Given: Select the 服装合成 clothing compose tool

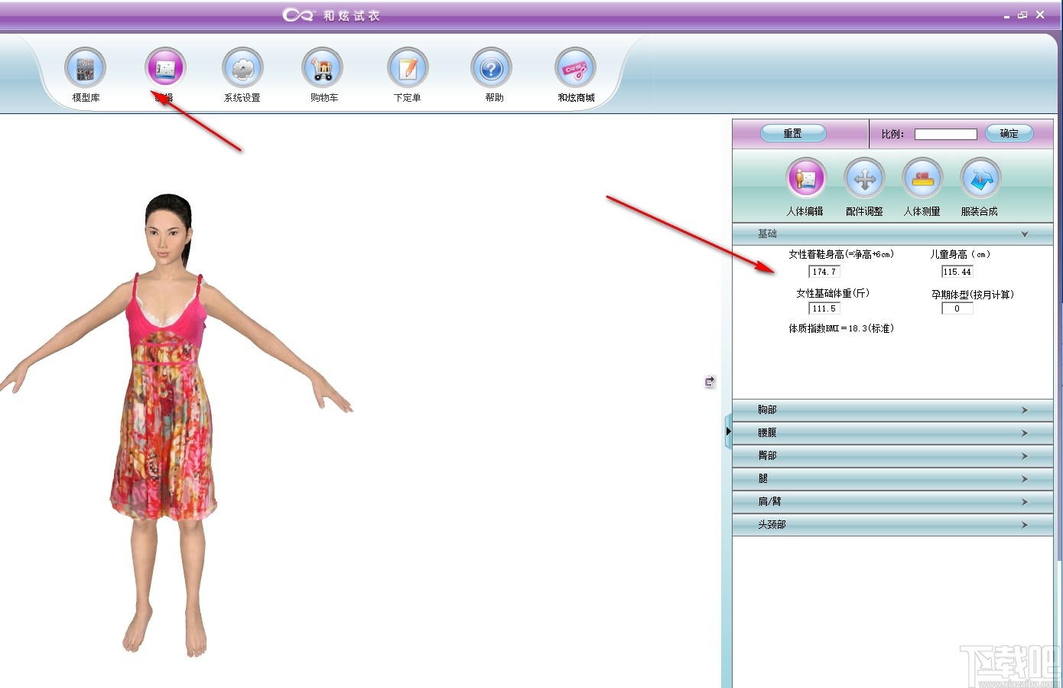Looking at the screenshot, I should pos(980,178).
